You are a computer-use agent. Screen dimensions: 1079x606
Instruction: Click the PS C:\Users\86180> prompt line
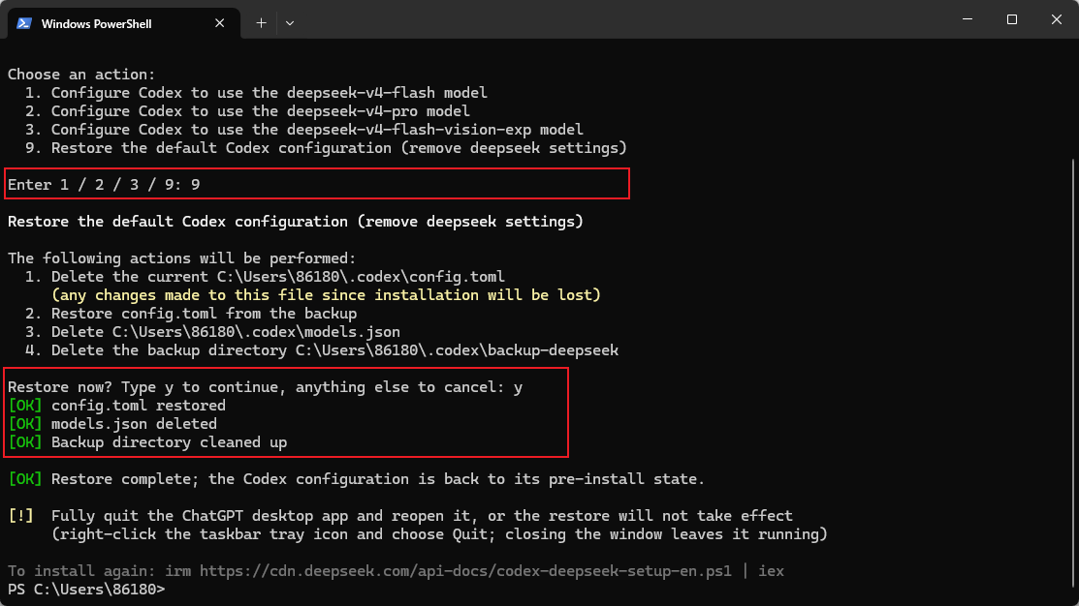pyautogui.click(x=86, y=590)
